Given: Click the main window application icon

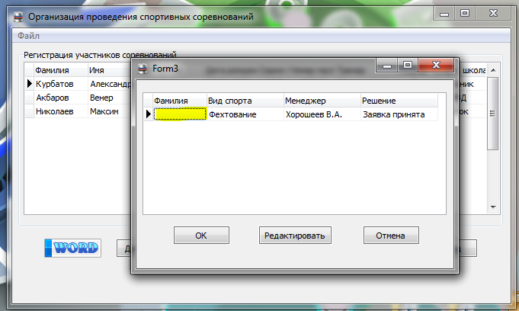Looking at the screenshot, I should [18, 17].
